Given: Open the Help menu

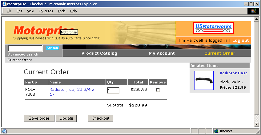Looking at the screenshot, I should [x=73, y=11].
